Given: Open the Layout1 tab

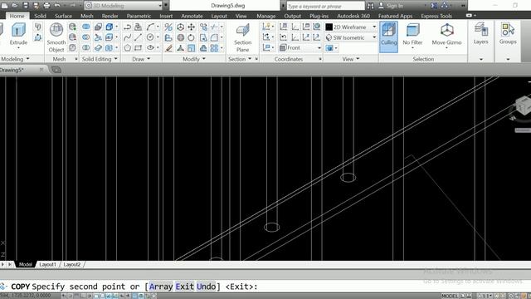Looking at the screenshot, I should (47, 264).
